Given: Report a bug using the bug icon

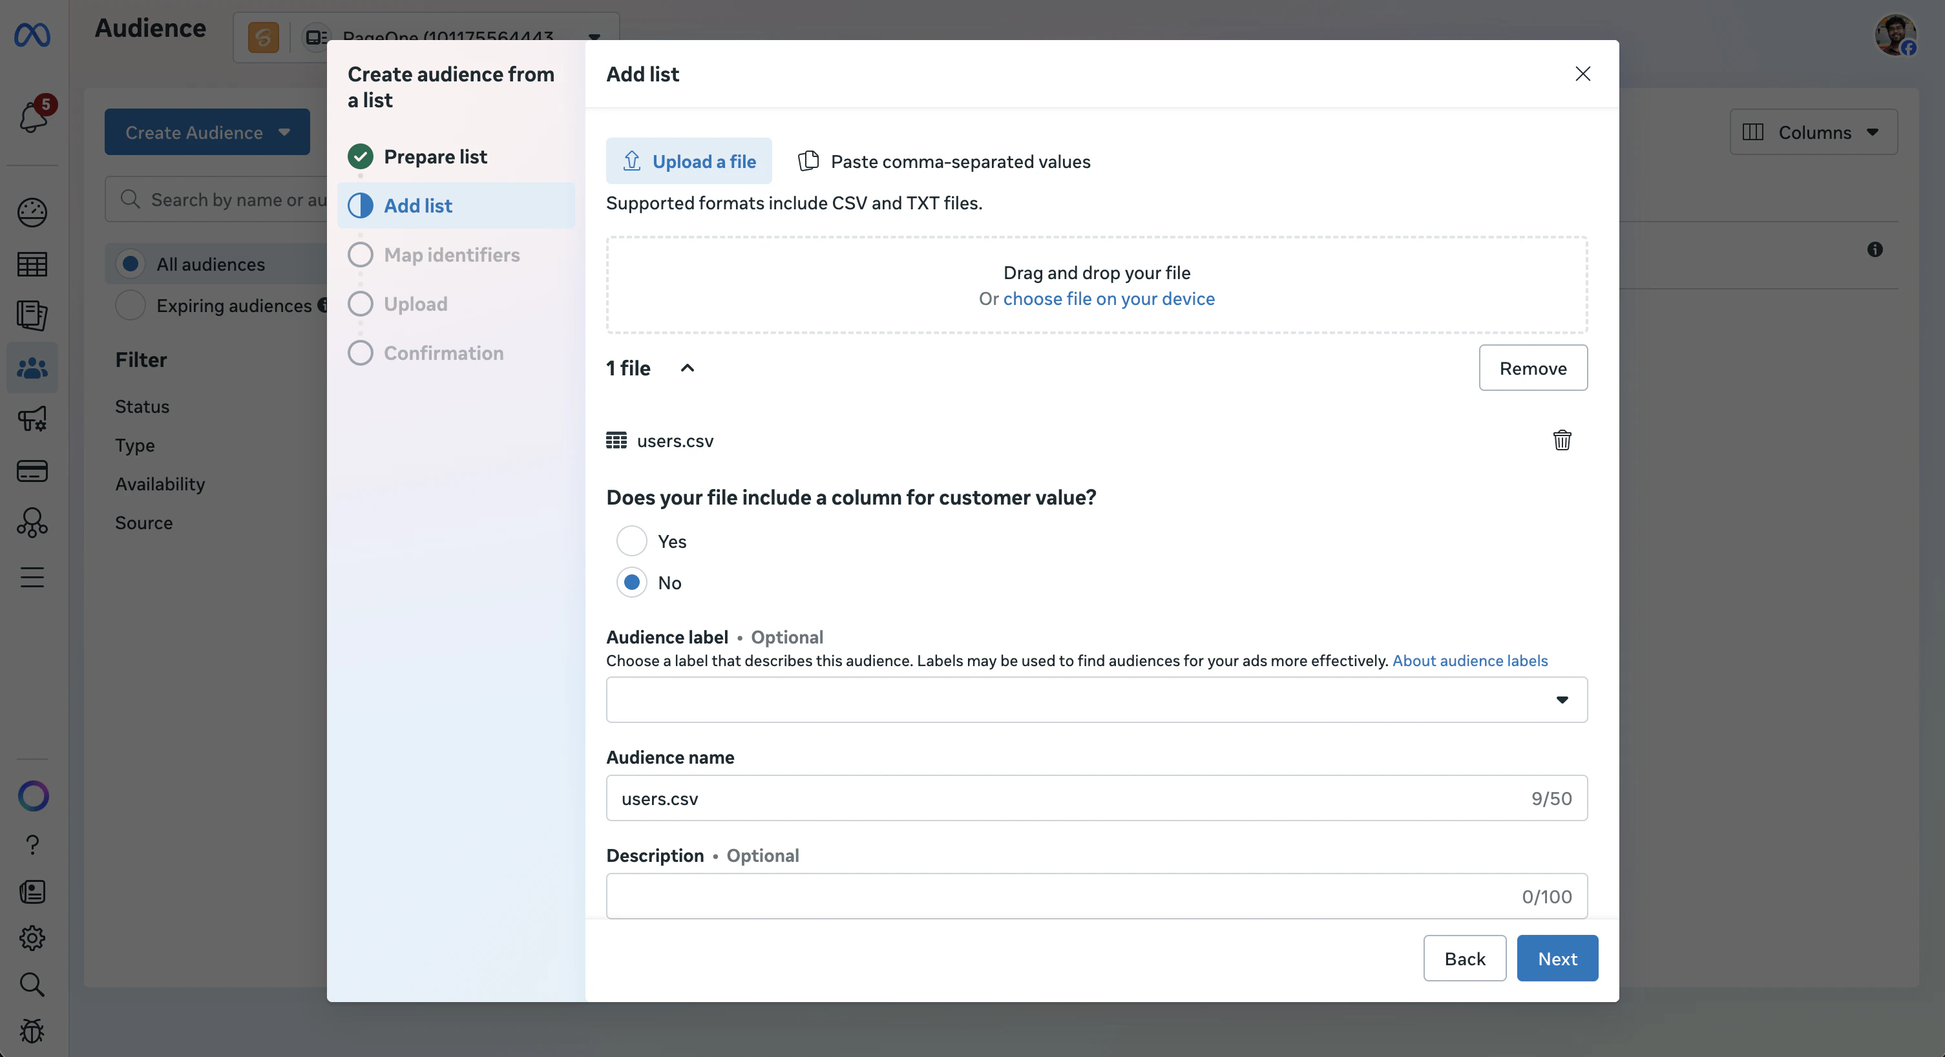Looking at the screenshot, I should point(32,1031).
